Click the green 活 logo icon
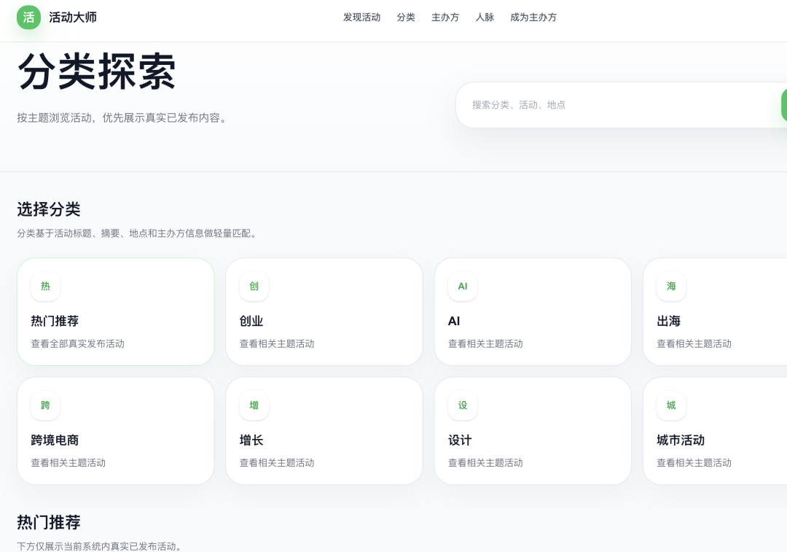This screenshot has height=552, width=787. tap(28, 17)
